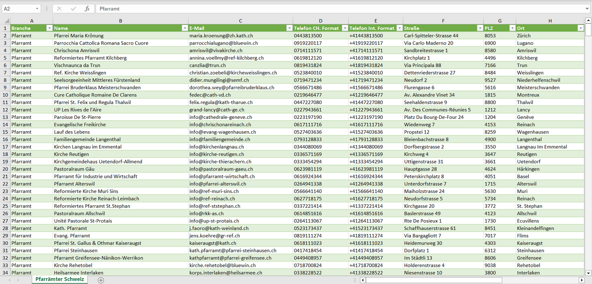
Task: Open the E-Mail column filter dropdown
Action: (x=289, y=28)
